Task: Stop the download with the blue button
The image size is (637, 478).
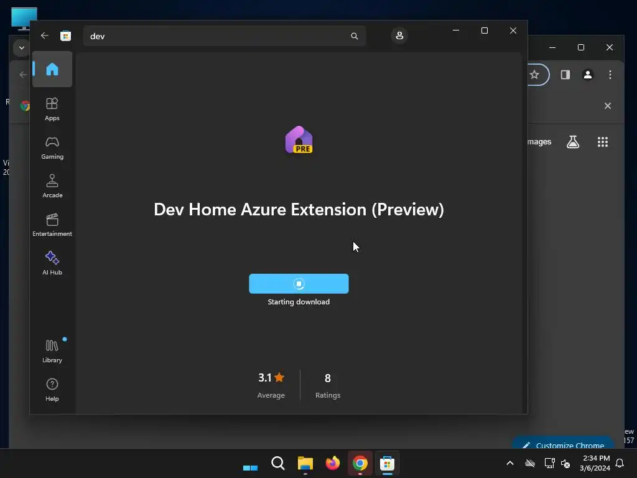Action: coord(299,284)
